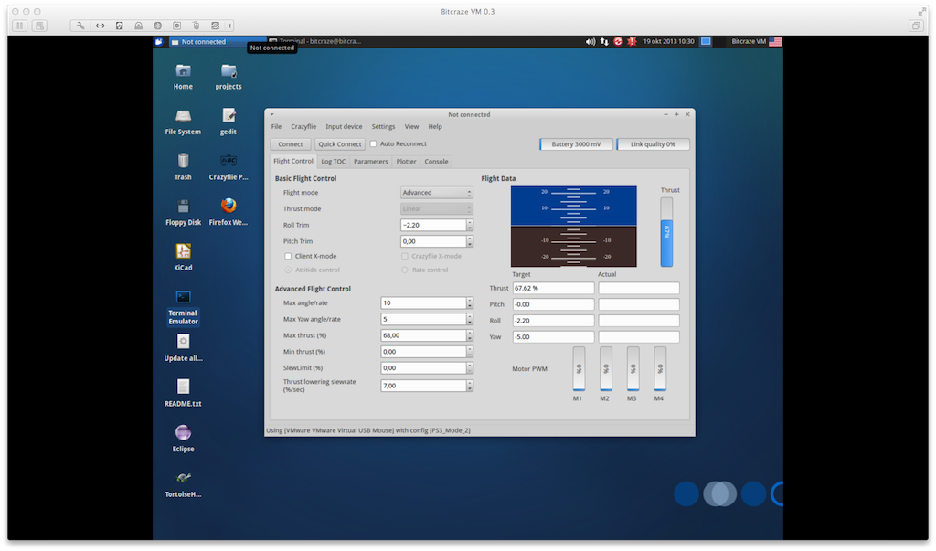The width and height of the screenshot is (936, 551).
Task: Open the Flight mode dropdown
Action: (x=436, y=193)
